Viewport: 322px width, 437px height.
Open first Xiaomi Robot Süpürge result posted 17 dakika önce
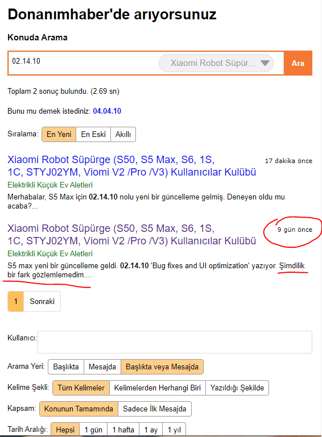click(x=132, y=166)
